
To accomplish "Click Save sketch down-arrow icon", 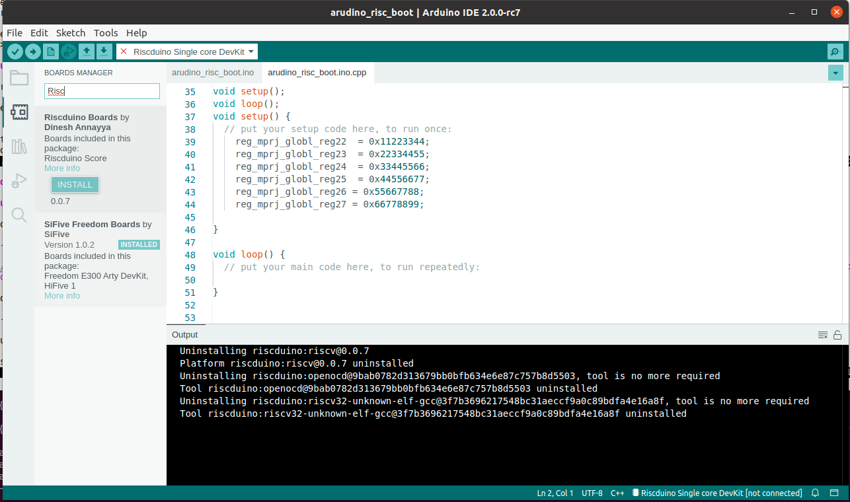I will (x=104, y=52).
